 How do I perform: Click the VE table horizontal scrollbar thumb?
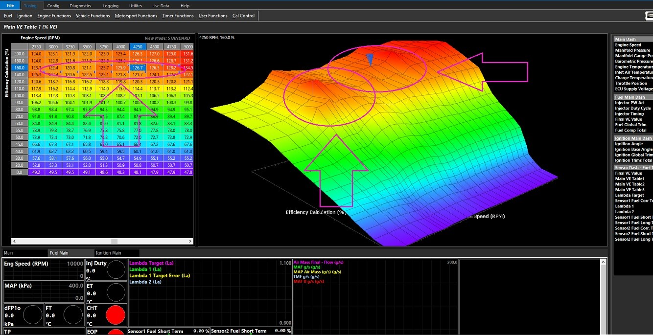[114, 241]
